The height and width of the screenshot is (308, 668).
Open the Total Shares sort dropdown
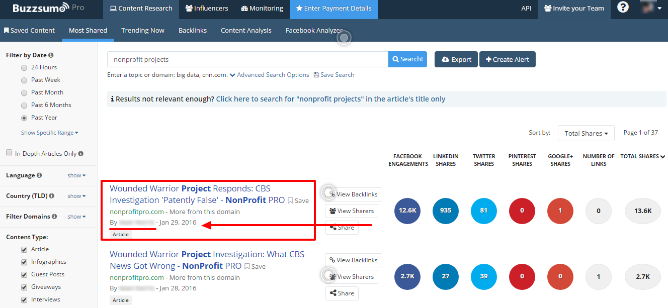tap(586, 133)
